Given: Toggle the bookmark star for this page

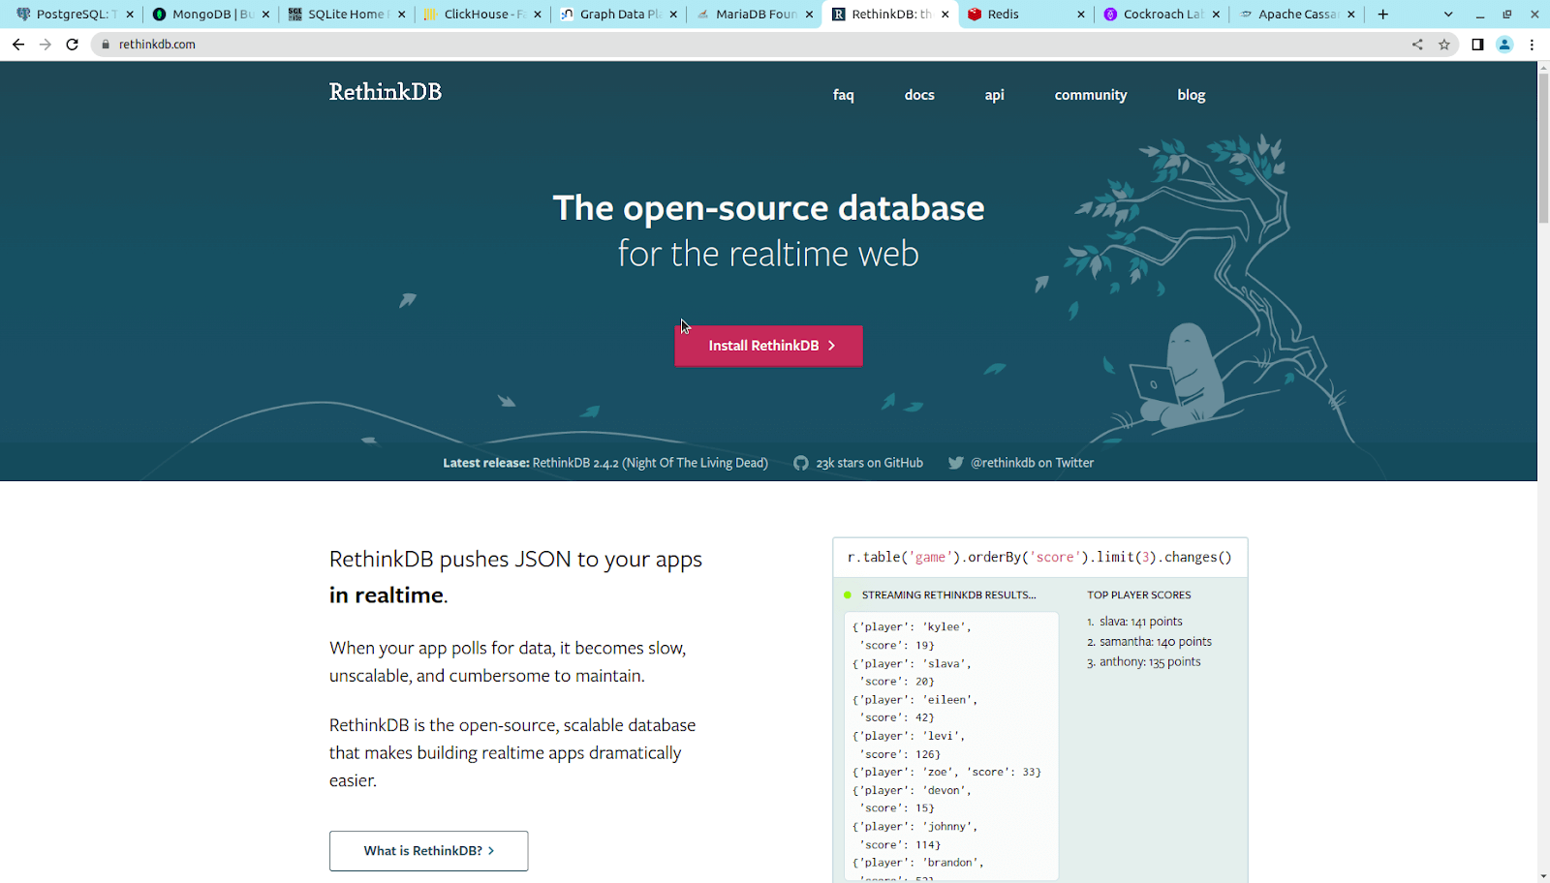Looking at the screenshot, I should 1444,44.
